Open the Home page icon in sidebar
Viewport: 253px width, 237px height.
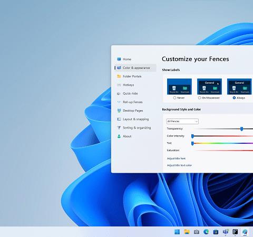point(119,59)
